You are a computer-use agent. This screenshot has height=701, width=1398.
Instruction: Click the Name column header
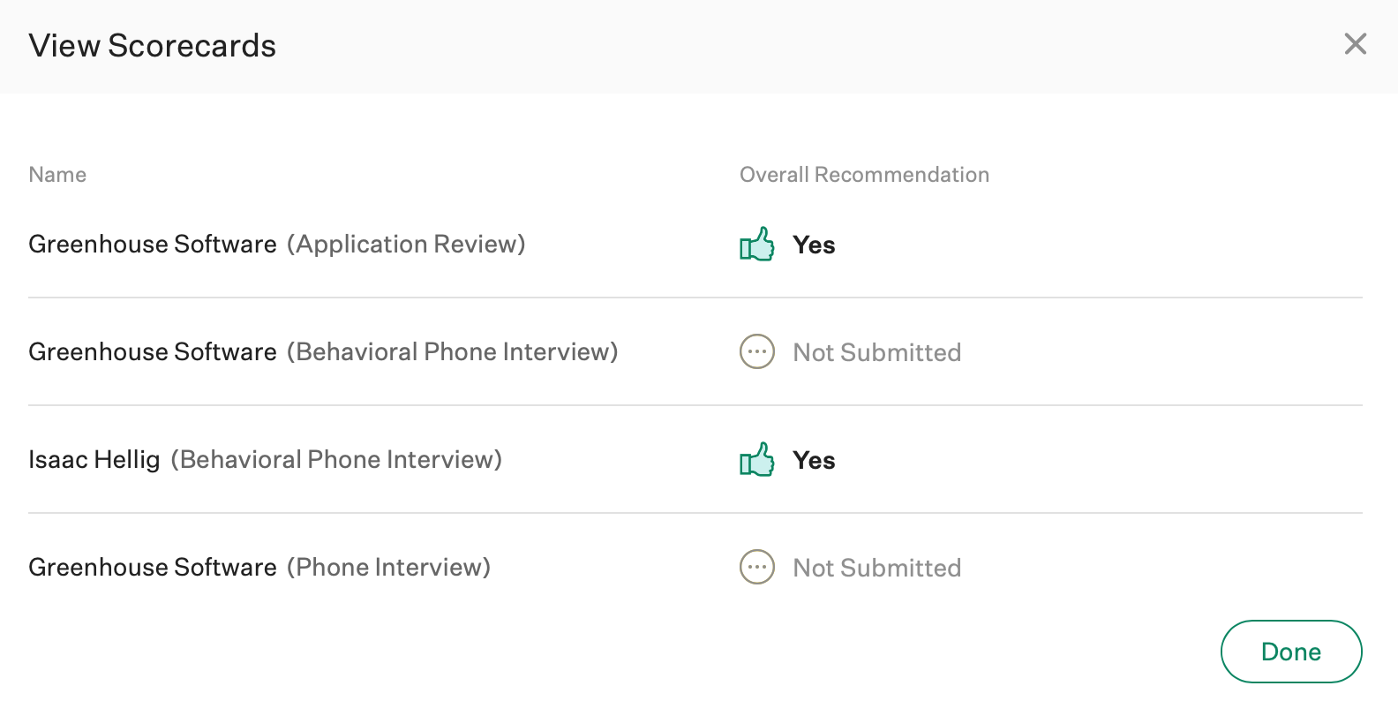coord(57,175)
